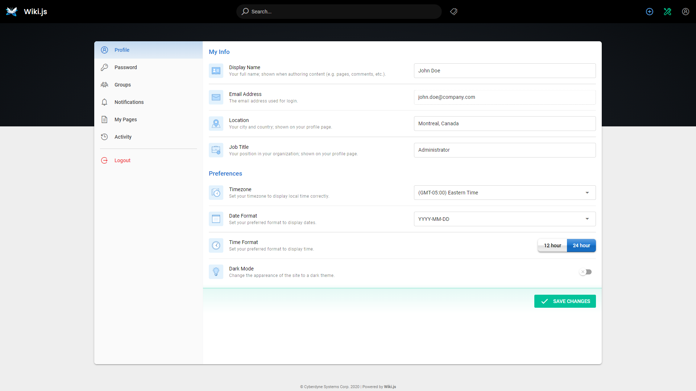Click the Wiki.js site title
This screenshot has width=696, height=391.
pyautogui.click(x=36, y=12)
